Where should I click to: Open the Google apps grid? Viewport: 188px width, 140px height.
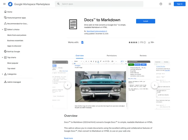170,4
